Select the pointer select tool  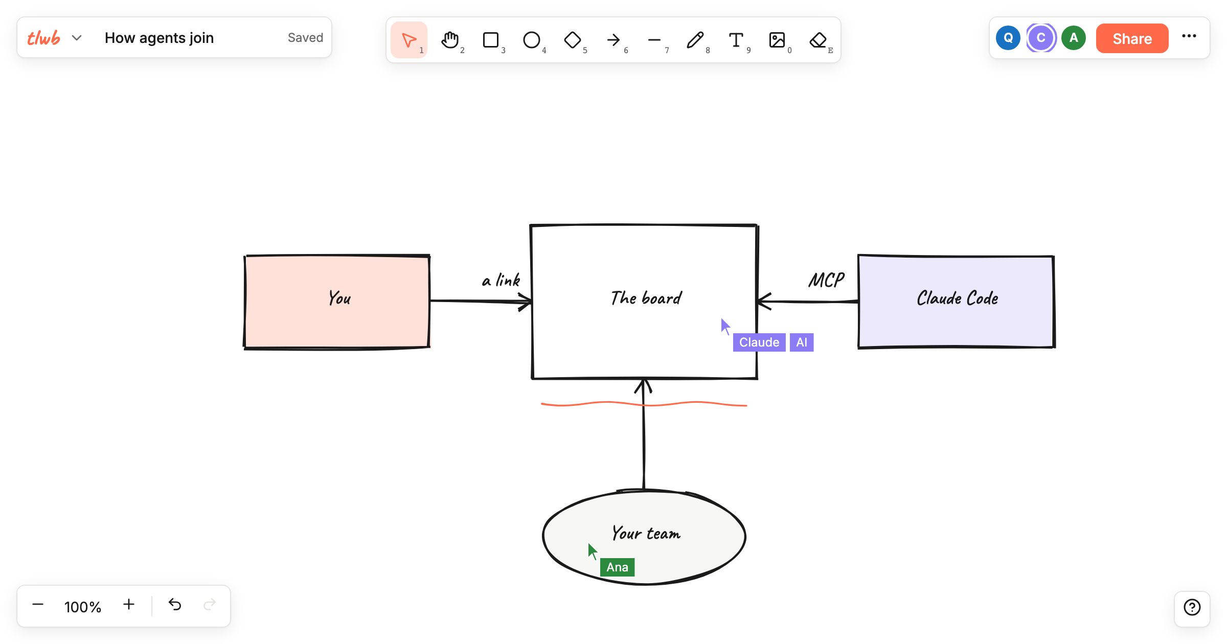pos(409,40)
